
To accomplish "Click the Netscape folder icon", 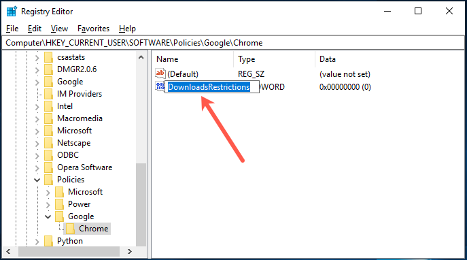I will pos(48,143).
